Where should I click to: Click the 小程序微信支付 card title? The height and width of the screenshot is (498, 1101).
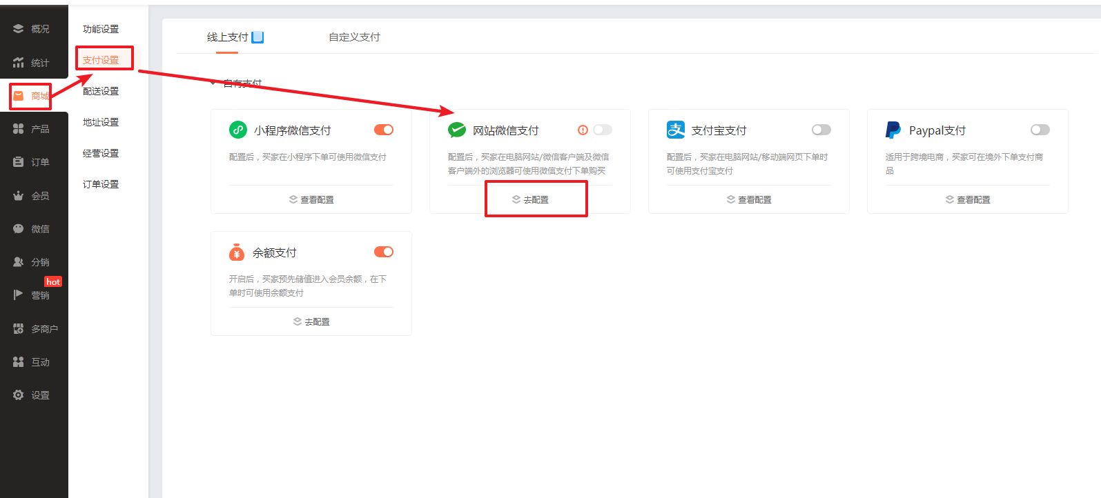[x=293, y=130]
